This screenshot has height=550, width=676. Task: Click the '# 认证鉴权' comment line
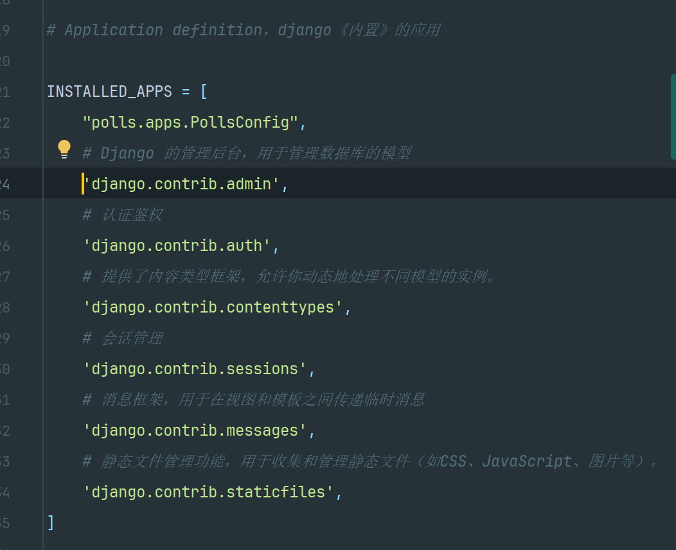click(123, 215)
